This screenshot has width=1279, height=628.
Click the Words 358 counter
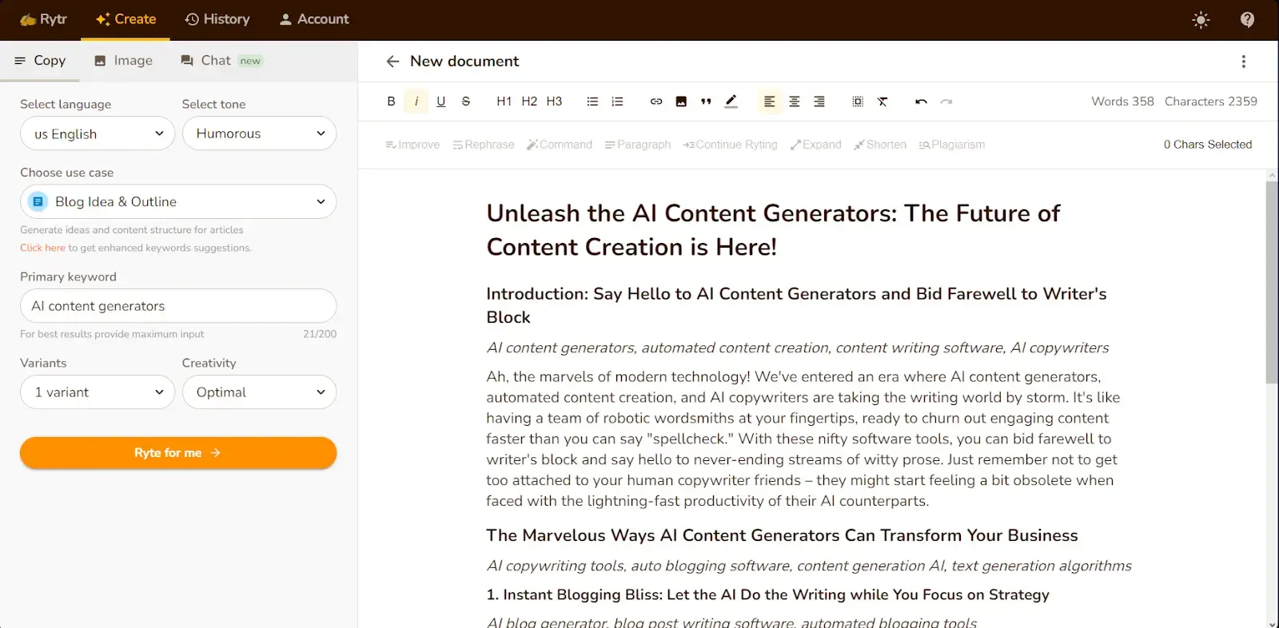click(x=1122, y=101)
